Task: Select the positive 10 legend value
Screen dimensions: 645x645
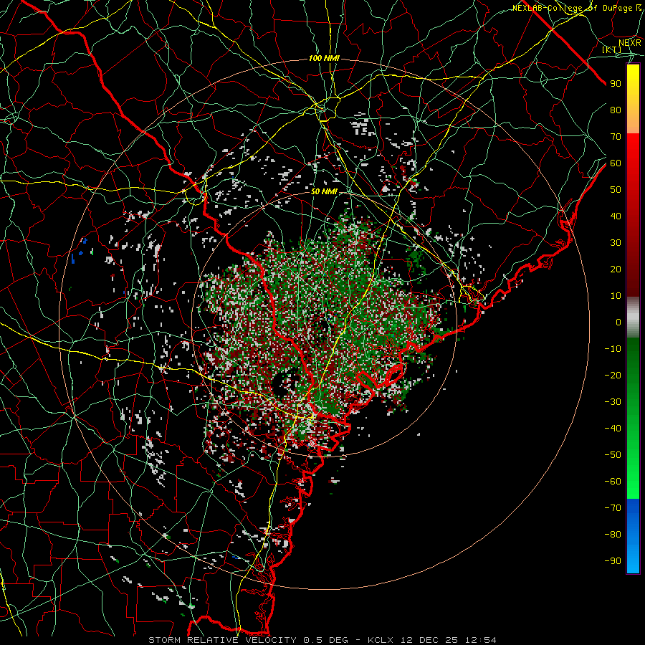Action: pos(616,296)
